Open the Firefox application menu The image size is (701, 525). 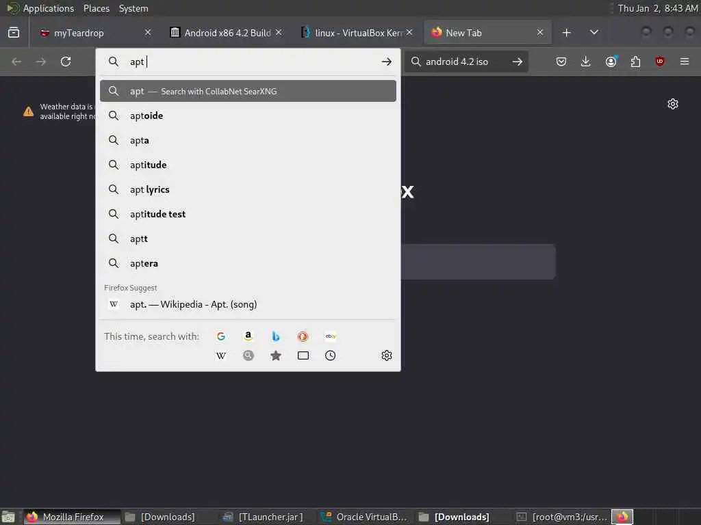685,62
